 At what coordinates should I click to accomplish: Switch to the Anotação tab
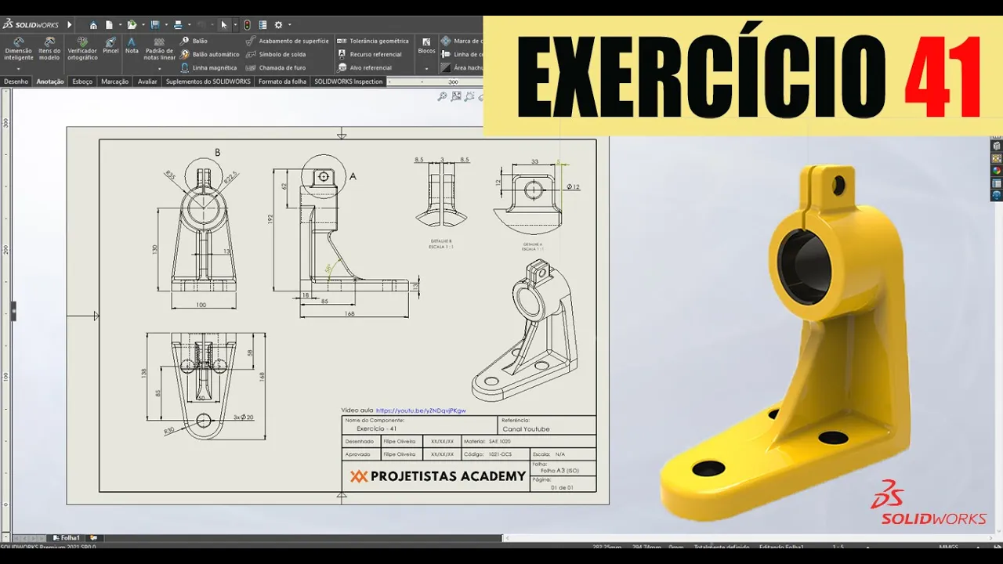[50, 81]
